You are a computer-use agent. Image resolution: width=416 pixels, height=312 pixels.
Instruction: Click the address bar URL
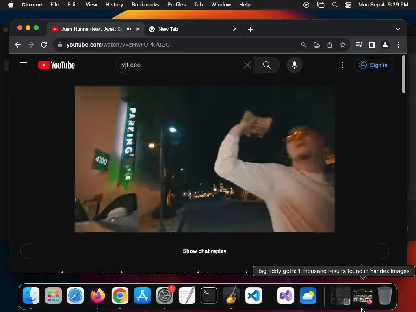tap(118, 45)
